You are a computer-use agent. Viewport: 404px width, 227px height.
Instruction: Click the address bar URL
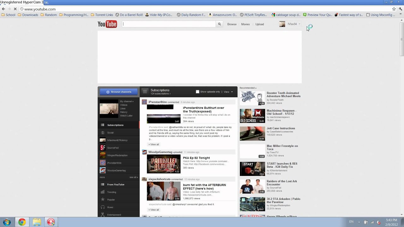[x=40, y=9]
